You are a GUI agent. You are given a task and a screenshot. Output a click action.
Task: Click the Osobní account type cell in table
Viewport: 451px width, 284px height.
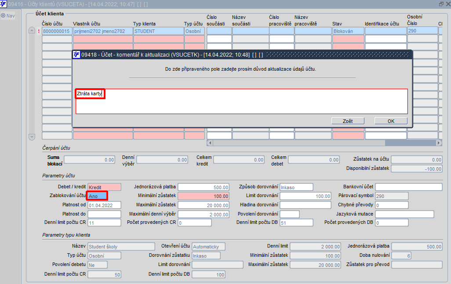click(194, 31)
